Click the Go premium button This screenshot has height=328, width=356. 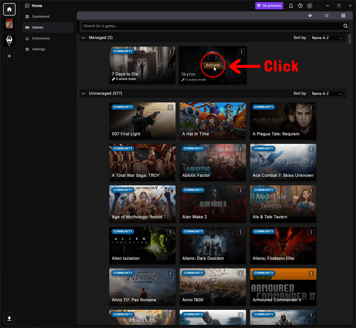(269, 6)
